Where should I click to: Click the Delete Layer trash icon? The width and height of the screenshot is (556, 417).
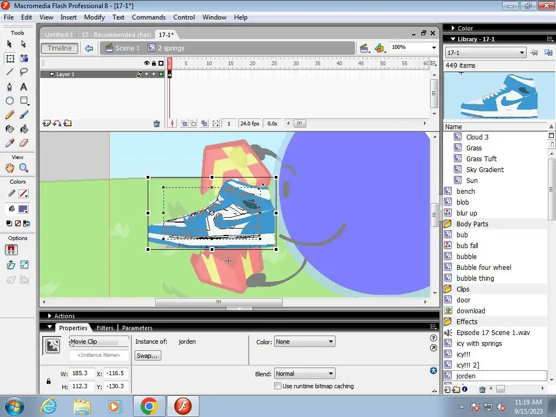click(156, 123)
